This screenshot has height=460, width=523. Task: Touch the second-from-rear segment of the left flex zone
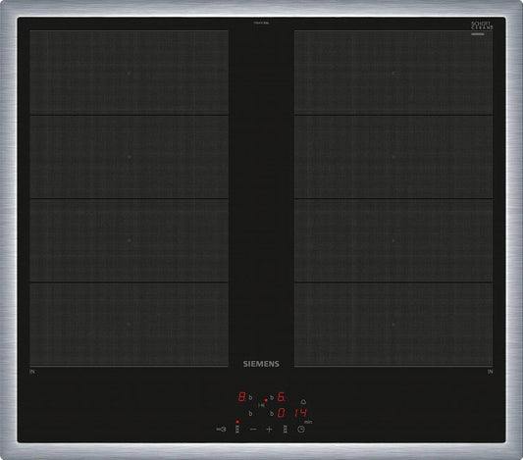[x=130, y=157]
